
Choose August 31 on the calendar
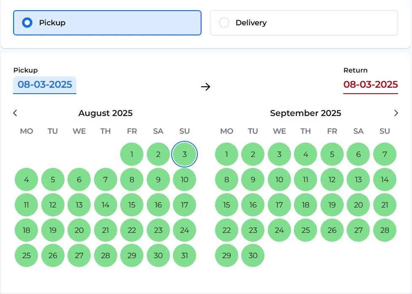(x=184, y=256)
